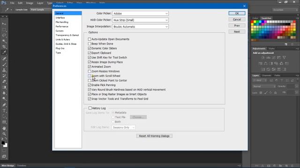Open the Image menu
This screenshot has height=168, width=300.
click(30, 3)
